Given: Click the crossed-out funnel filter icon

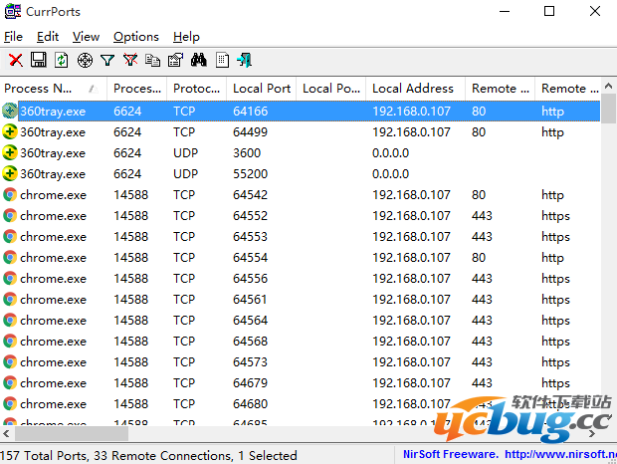Looking at the screenshot, I should (129, 61).
